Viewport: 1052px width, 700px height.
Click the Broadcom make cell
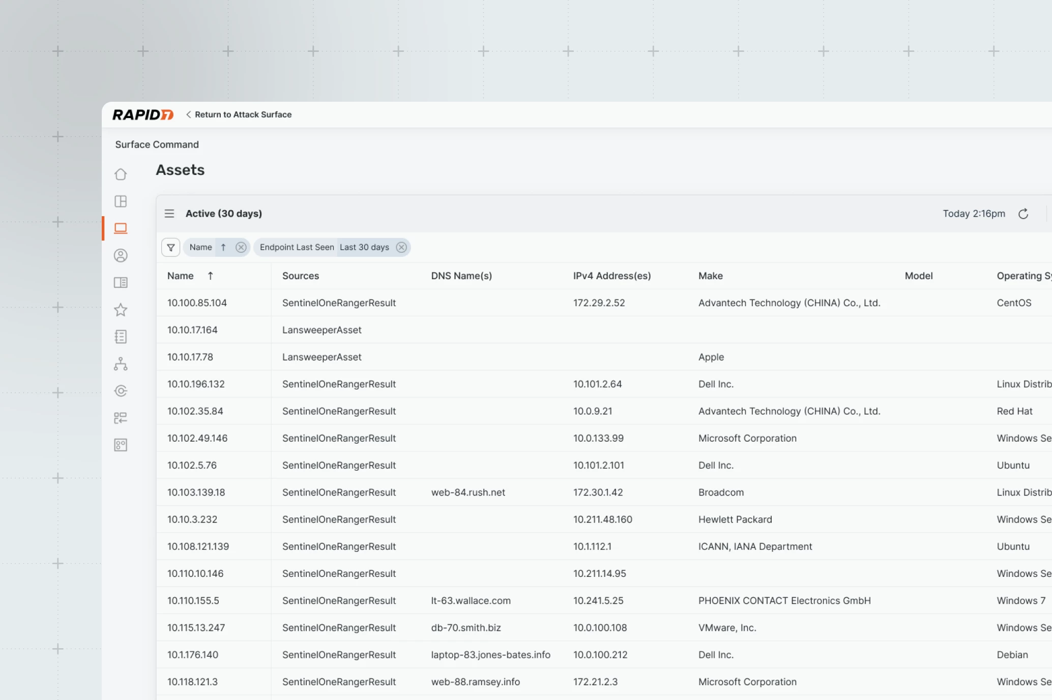point(721,492)
